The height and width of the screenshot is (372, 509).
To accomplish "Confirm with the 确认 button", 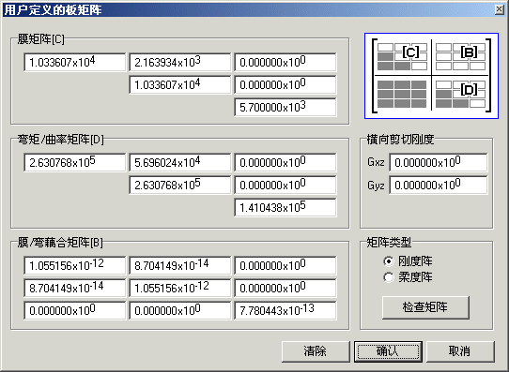I will pos(388,351).
